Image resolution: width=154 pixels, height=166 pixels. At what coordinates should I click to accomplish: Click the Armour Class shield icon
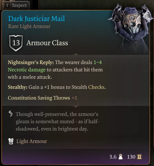[x=16, y=43]
